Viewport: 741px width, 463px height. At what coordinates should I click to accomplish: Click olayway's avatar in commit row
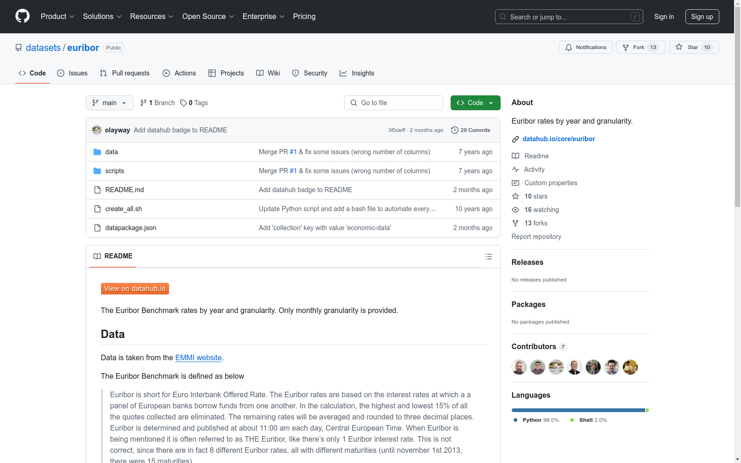click(97, 130)
